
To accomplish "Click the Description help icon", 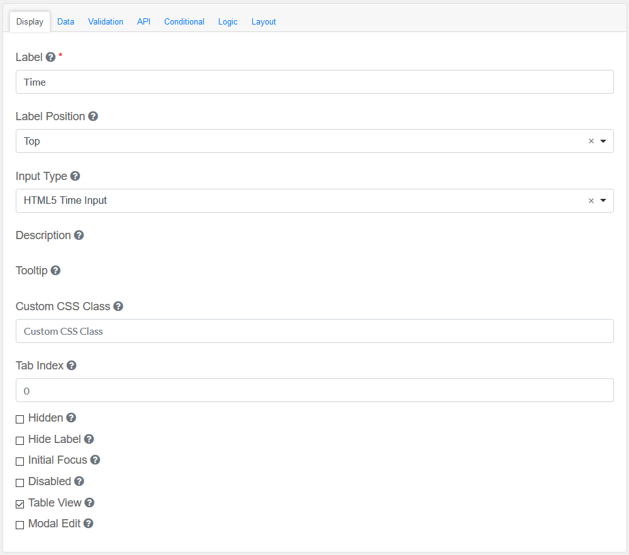I will click(x=79, y=235).
